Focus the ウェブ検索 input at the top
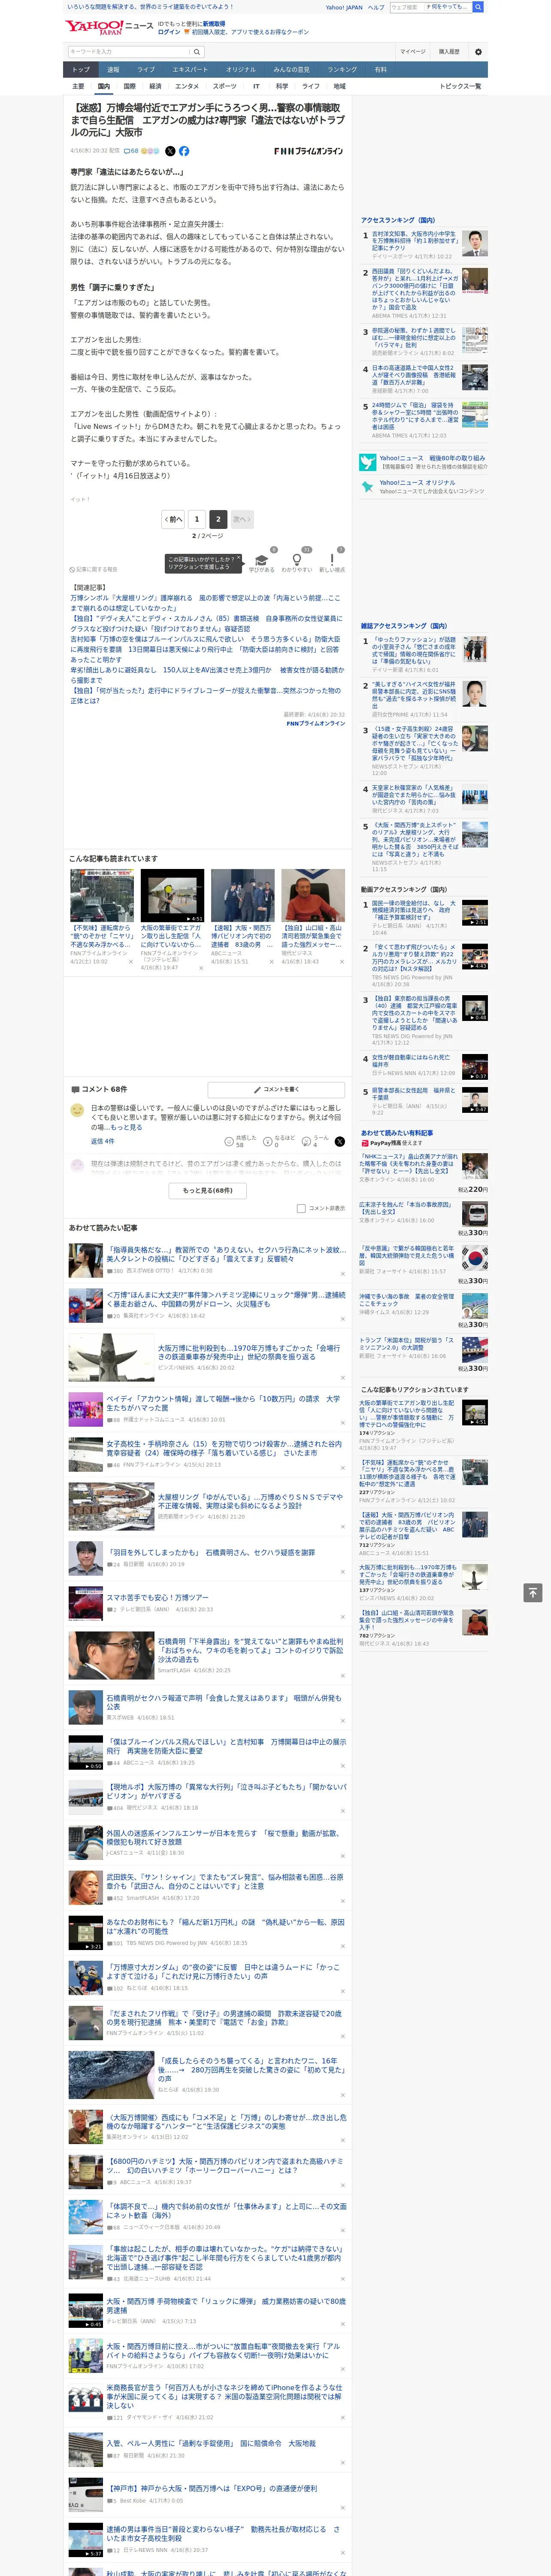Viewport: 551px width, 2576px height. point(406,7)
